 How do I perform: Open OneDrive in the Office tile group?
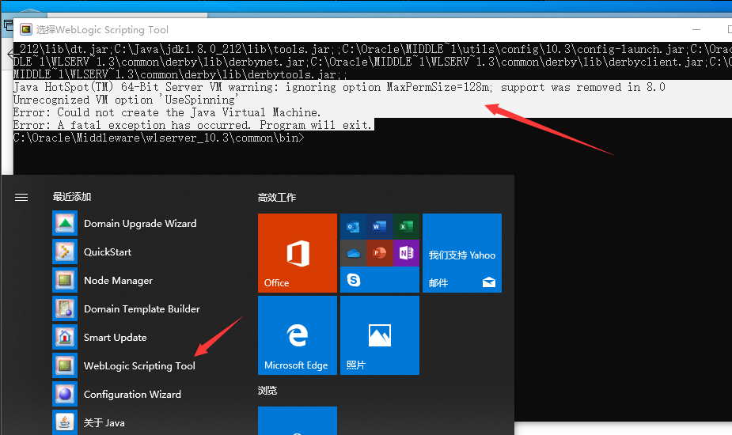(x=354, y=253)
